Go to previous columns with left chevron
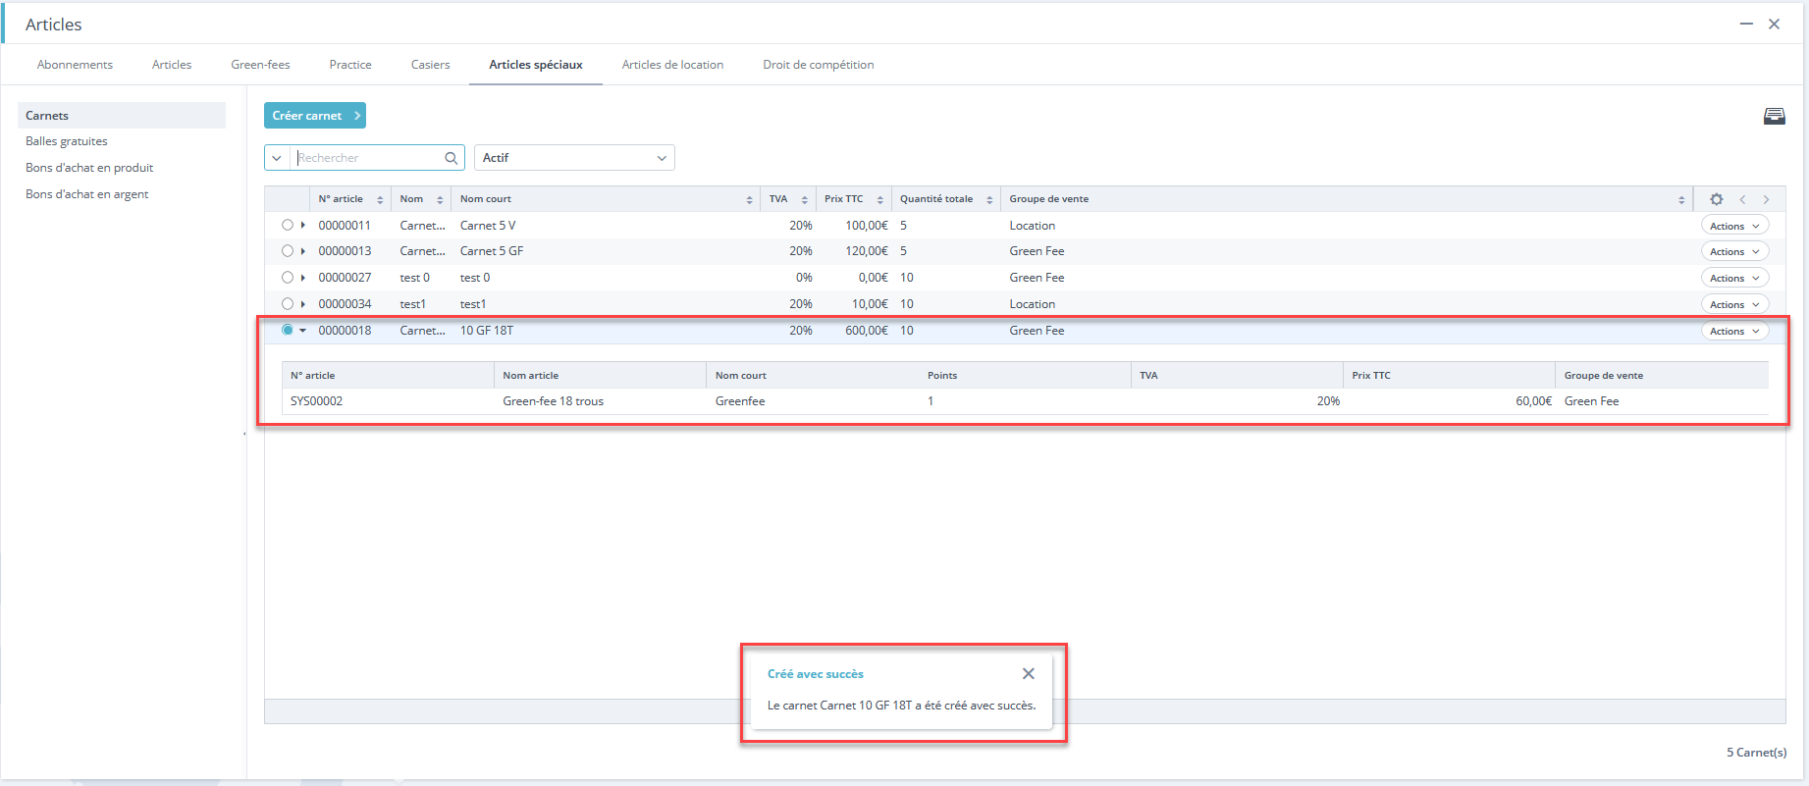Screen dimensions: 1809x786 point(1742,199)
